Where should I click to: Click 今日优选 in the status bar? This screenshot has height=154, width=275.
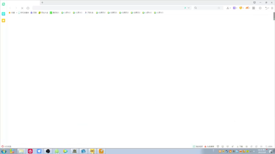(6, 146)
